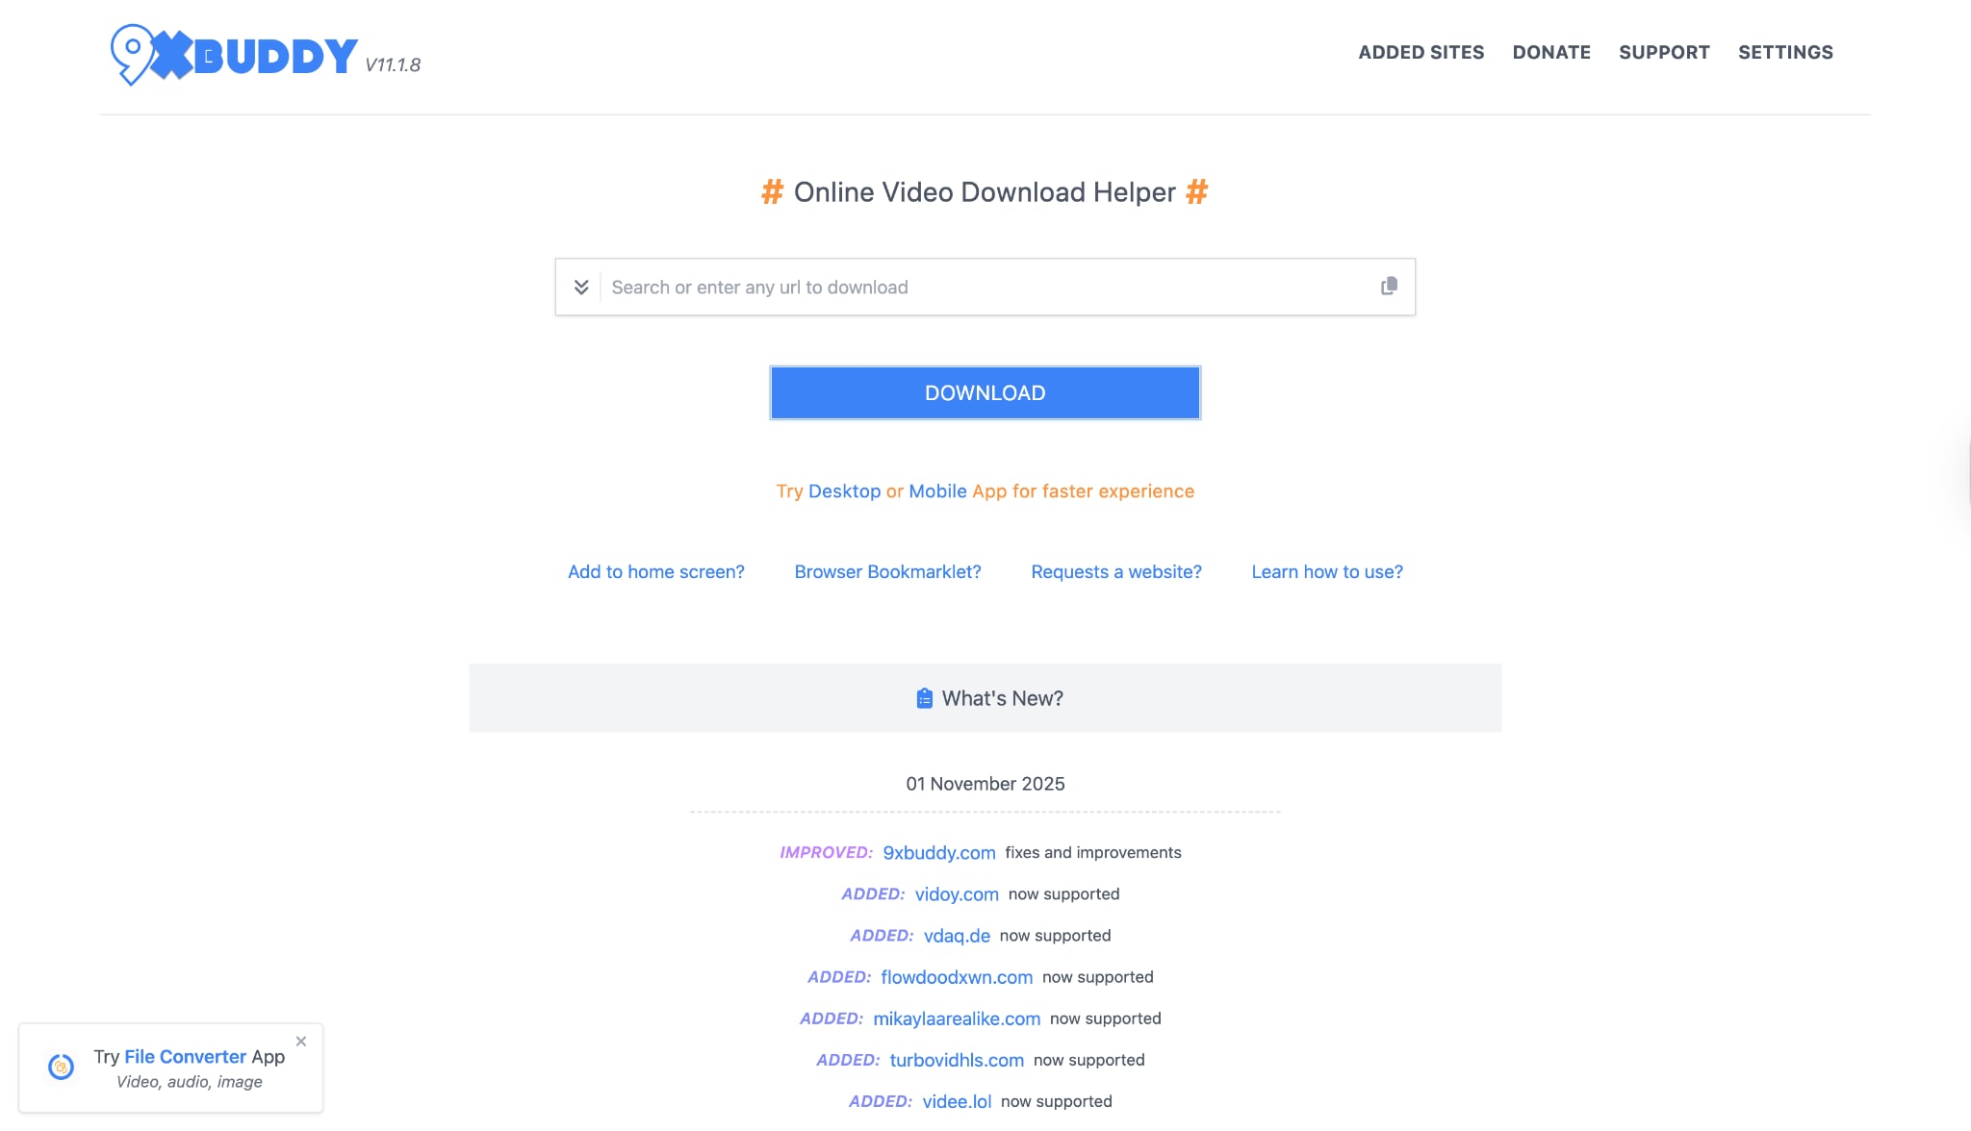Screen dimensions: 1971x1131
Task: Dismiss the File Converter popup
Action: pyautogui.click(x=300, y=1041)
